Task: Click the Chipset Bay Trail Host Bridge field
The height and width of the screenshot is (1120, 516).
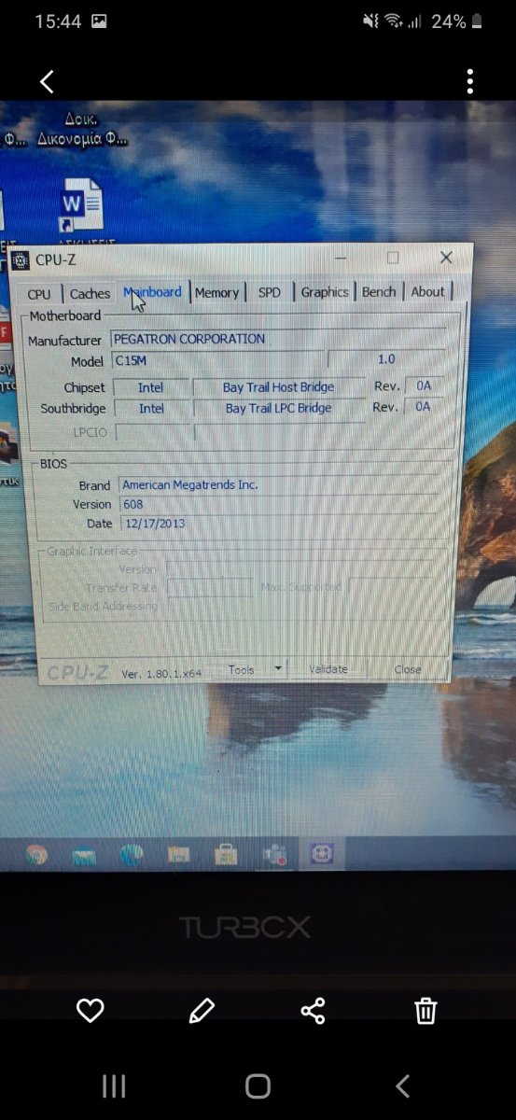Action: [278, 386]
